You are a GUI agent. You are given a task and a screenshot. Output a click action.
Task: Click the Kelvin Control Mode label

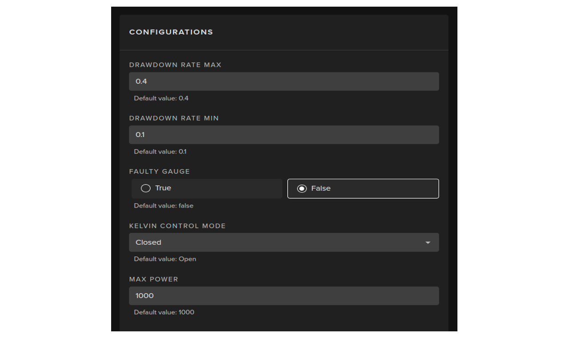[177, 226]
